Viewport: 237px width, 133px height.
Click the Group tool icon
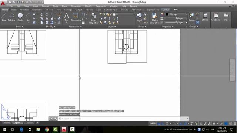[x=192, y=17]
